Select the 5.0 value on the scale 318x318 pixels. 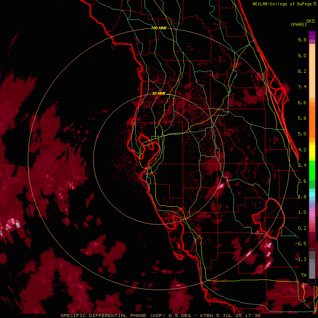(302, 134)
